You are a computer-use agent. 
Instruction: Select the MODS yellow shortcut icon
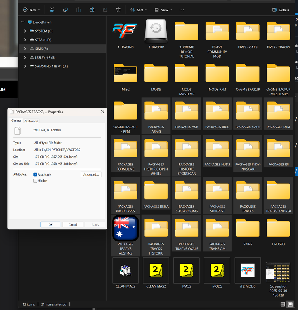click(x=217, y=270)
